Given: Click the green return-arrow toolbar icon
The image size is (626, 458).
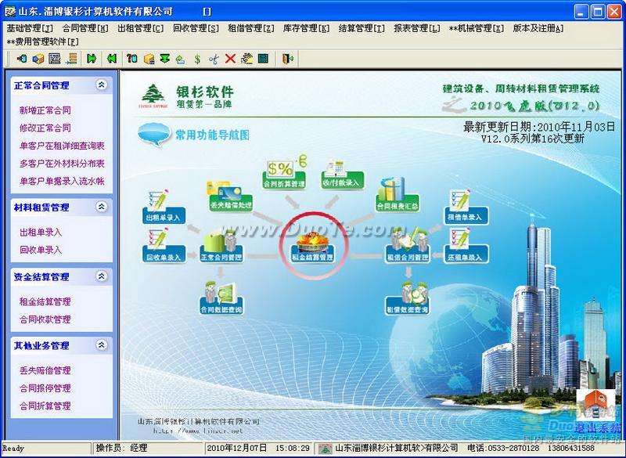Looking at the screenshot, I should (181, 59).
